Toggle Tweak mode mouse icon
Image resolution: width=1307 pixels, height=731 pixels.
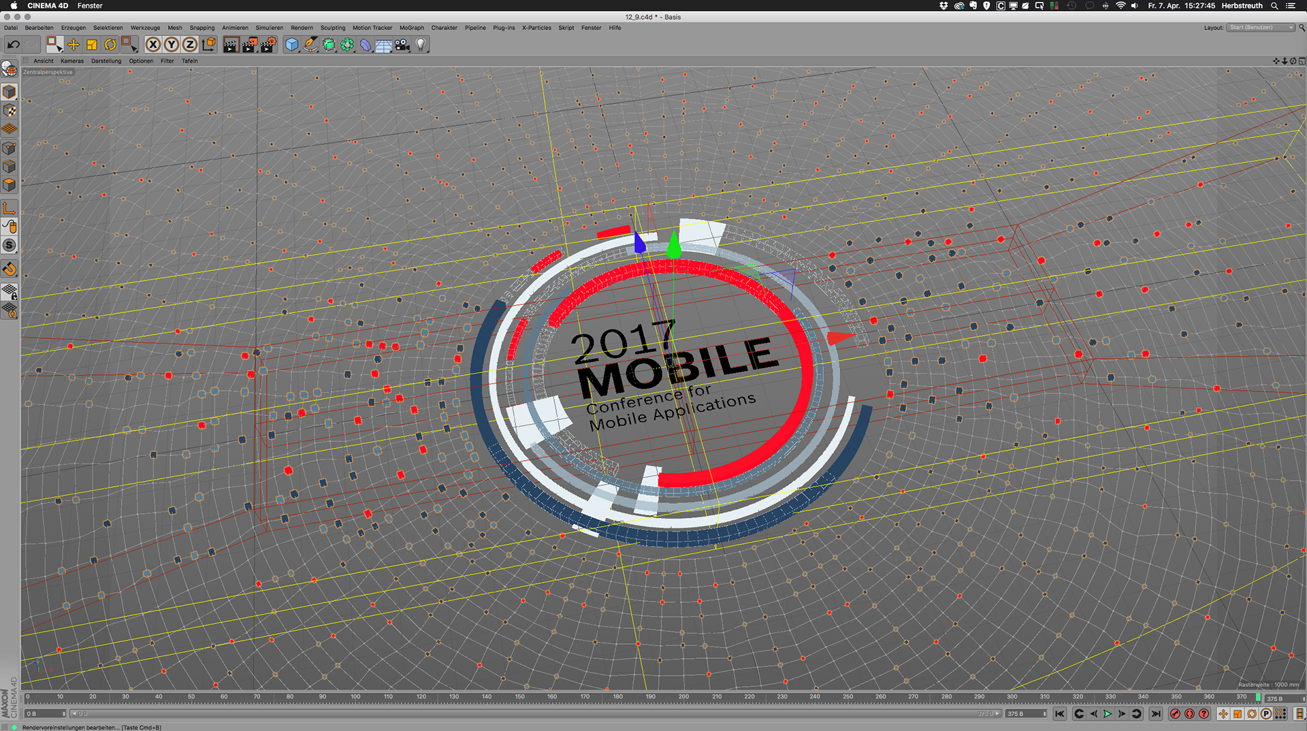coord(10,227)
